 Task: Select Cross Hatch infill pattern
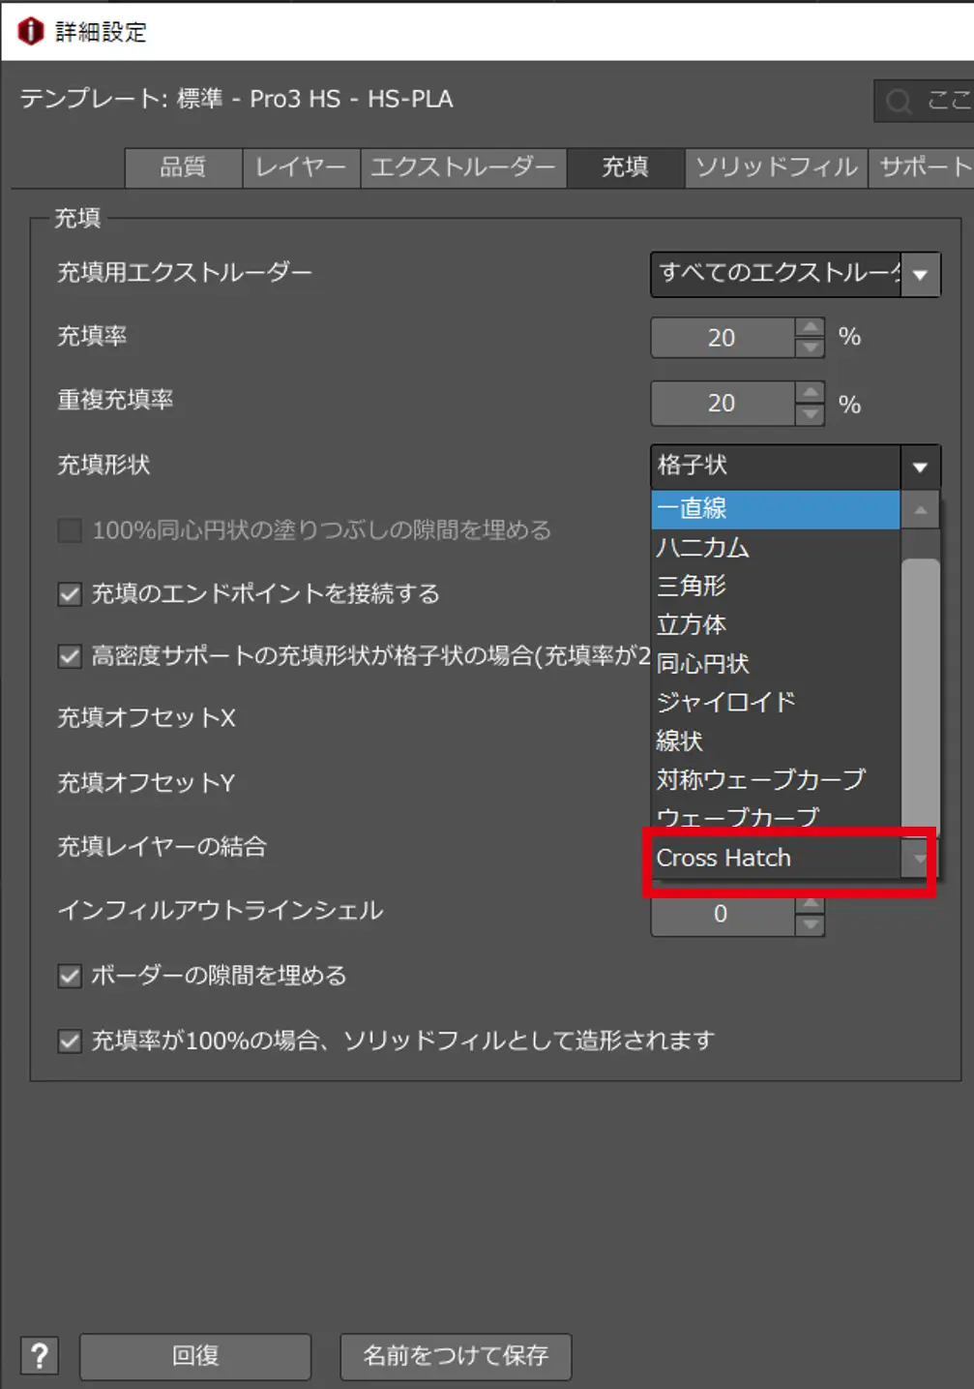(x=724, y=859)
